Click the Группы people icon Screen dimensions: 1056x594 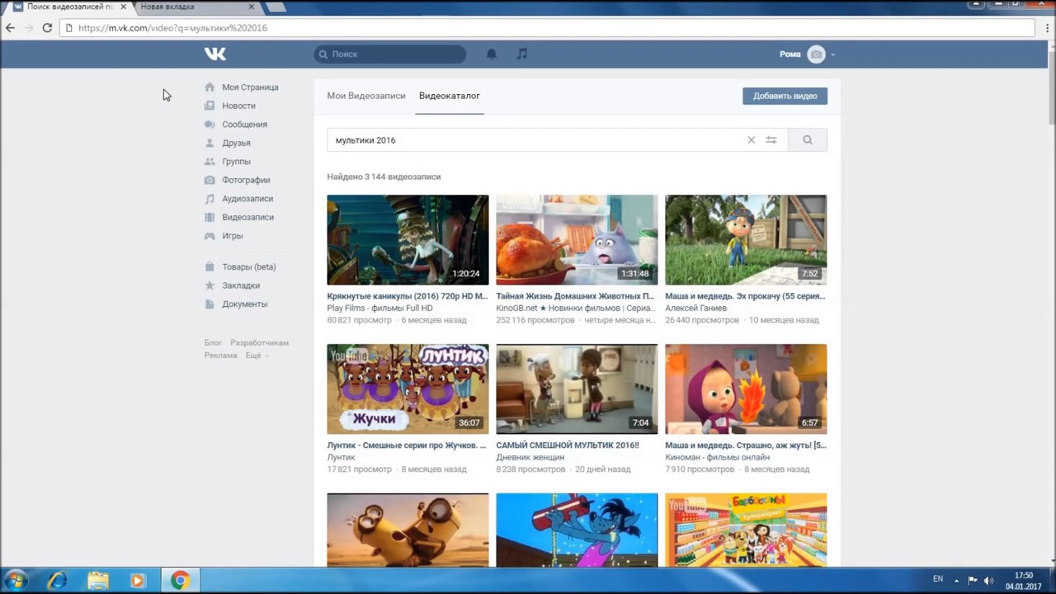[210, 162]
